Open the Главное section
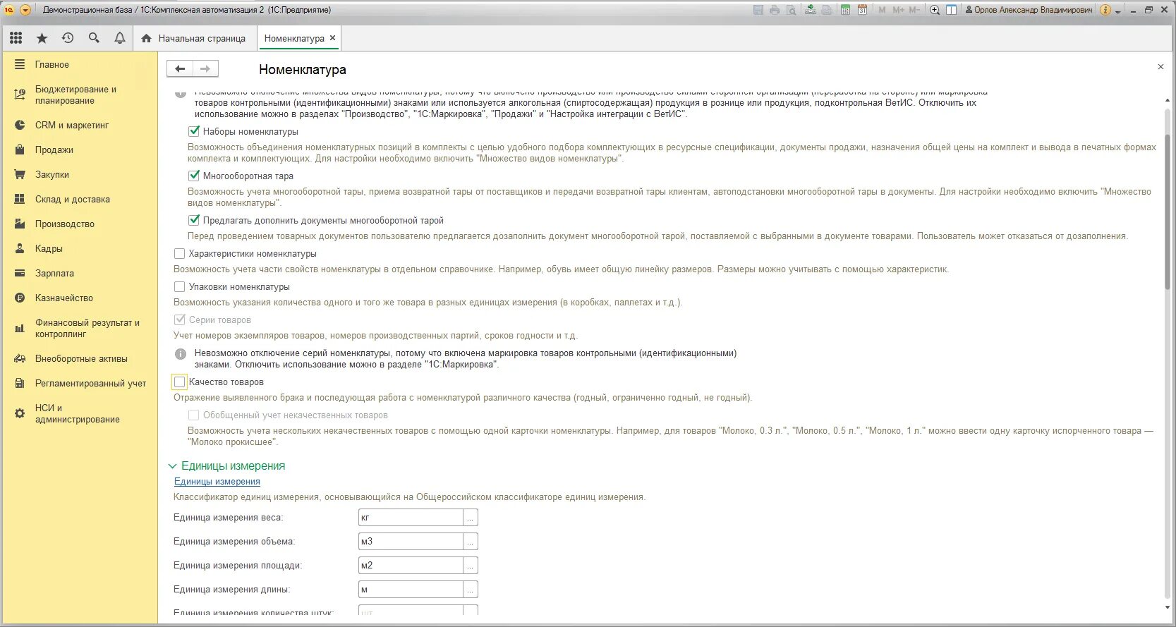This screenshot has height=627, width=1176. click(52, 64)
